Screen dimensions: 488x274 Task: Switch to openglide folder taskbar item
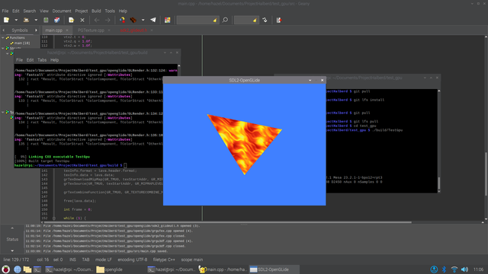[x=110, y=269]
